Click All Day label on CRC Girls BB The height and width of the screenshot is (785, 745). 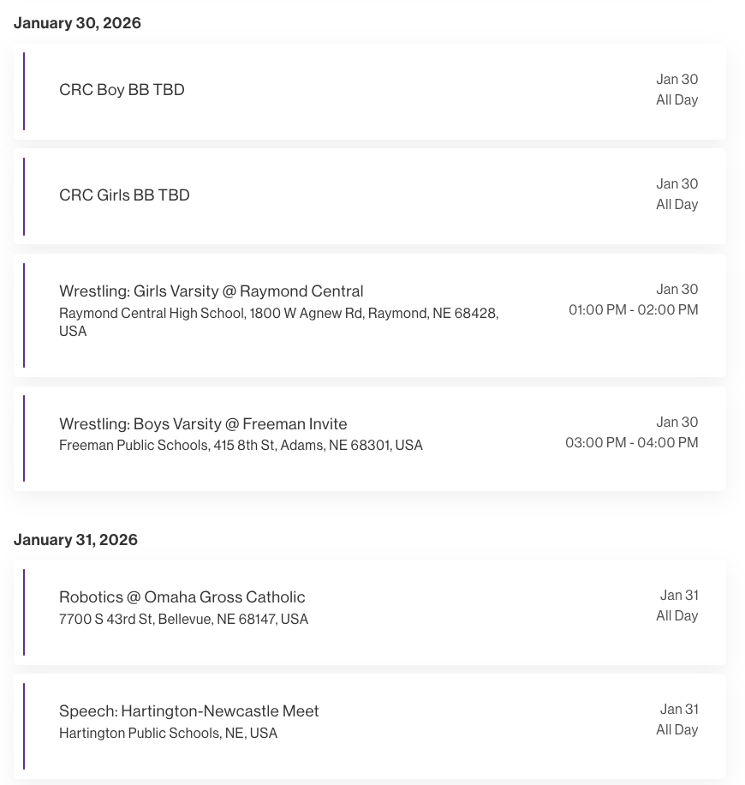[676, 205]
